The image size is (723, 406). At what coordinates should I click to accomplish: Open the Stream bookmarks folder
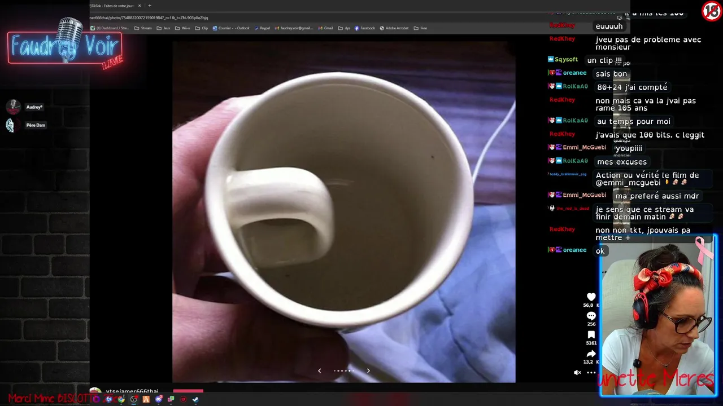pos(143,28)
